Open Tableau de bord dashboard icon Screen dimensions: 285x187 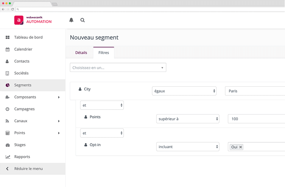click(x=8, y=37)
